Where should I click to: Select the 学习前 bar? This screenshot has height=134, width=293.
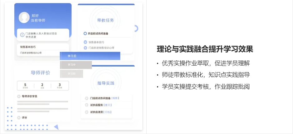click(x=71, y=74)
